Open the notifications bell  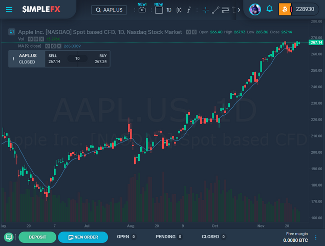click(269, 9)
